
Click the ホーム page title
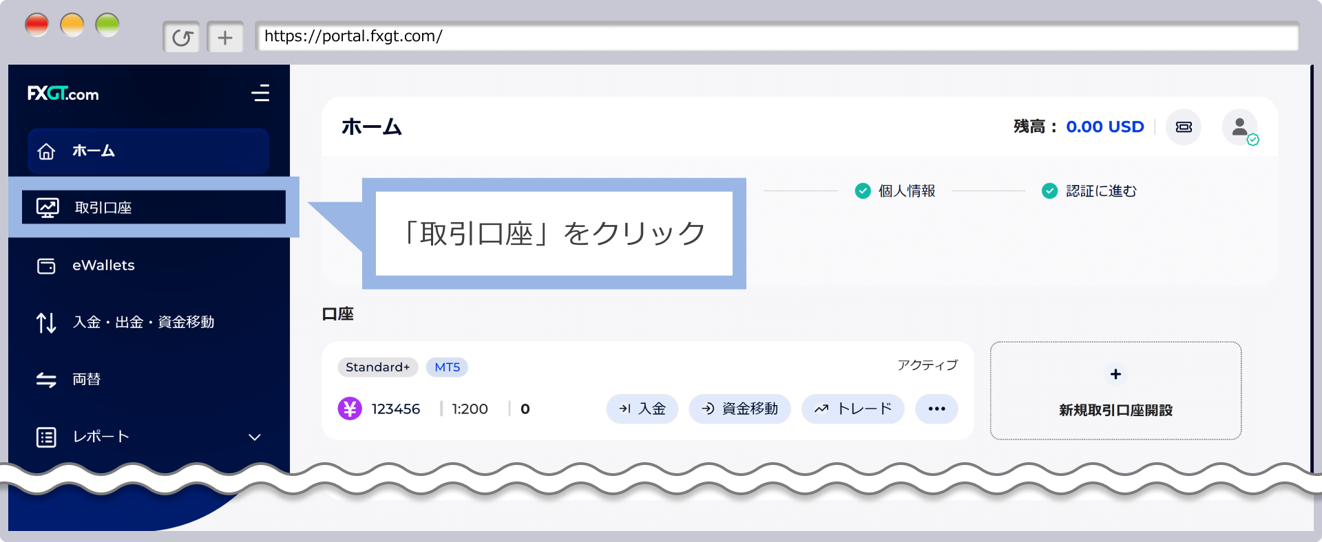click(372, 127)
